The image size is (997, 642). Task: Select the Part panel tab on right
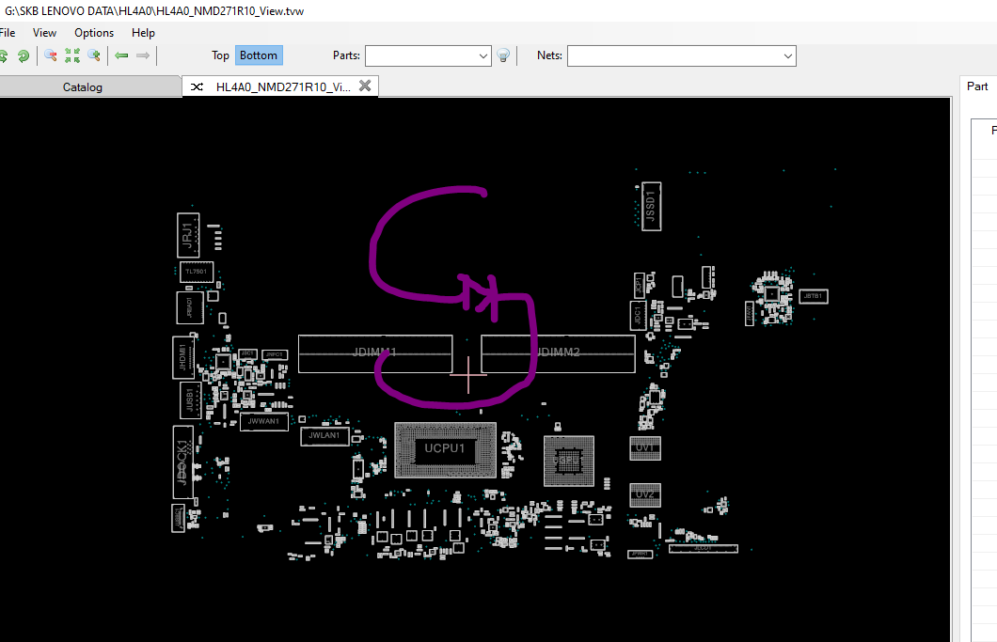pos(977,86)
